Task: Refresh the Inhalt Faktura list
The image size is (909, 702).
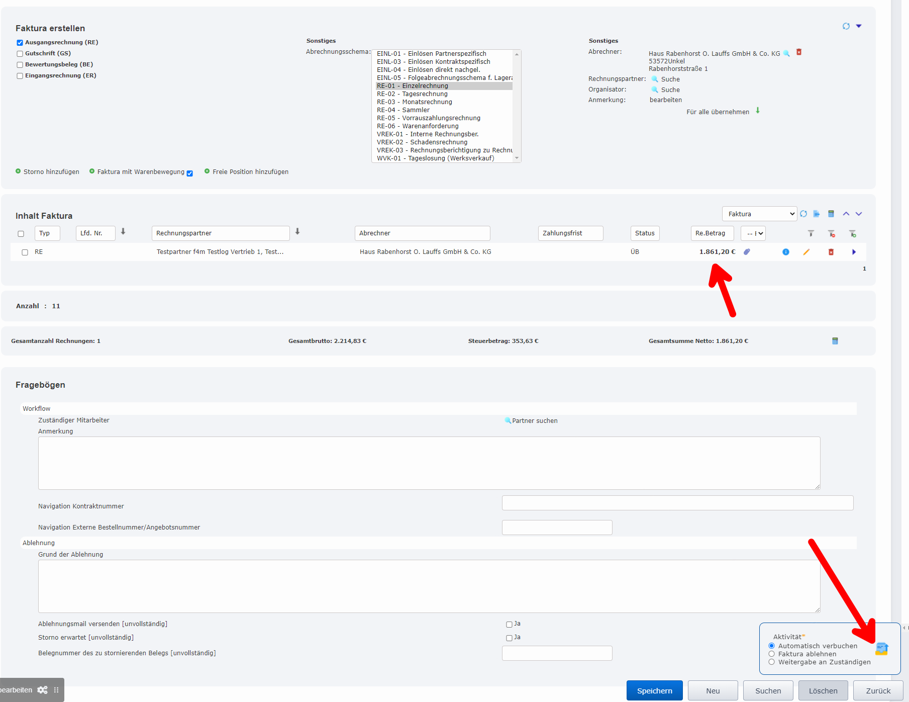Action: pyautogui.click(x=803, y=214)
